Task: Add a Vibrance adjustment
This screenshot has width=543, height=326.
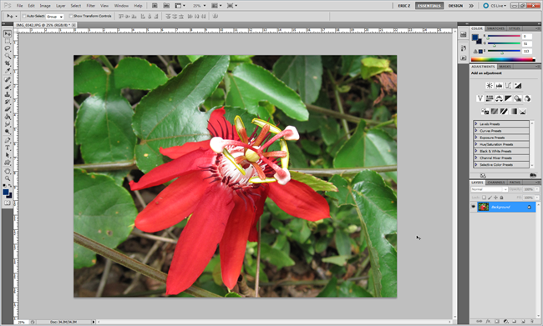Action: [480, 98]
